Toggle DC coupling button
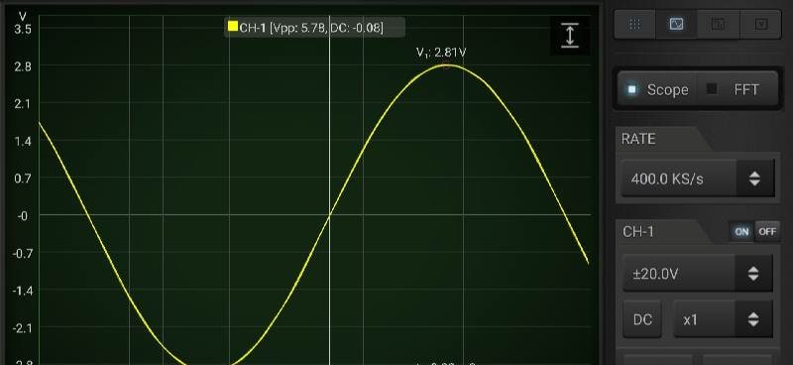The width and height of the screenshot is (793, 365). coord(642,319)
